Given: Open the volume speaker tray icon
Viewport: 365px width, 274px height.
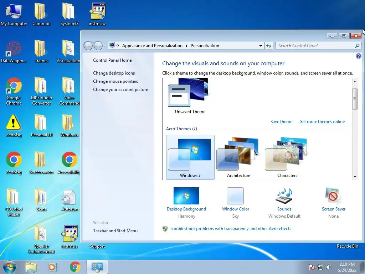Looking at the screenshot, I should 329,267.
